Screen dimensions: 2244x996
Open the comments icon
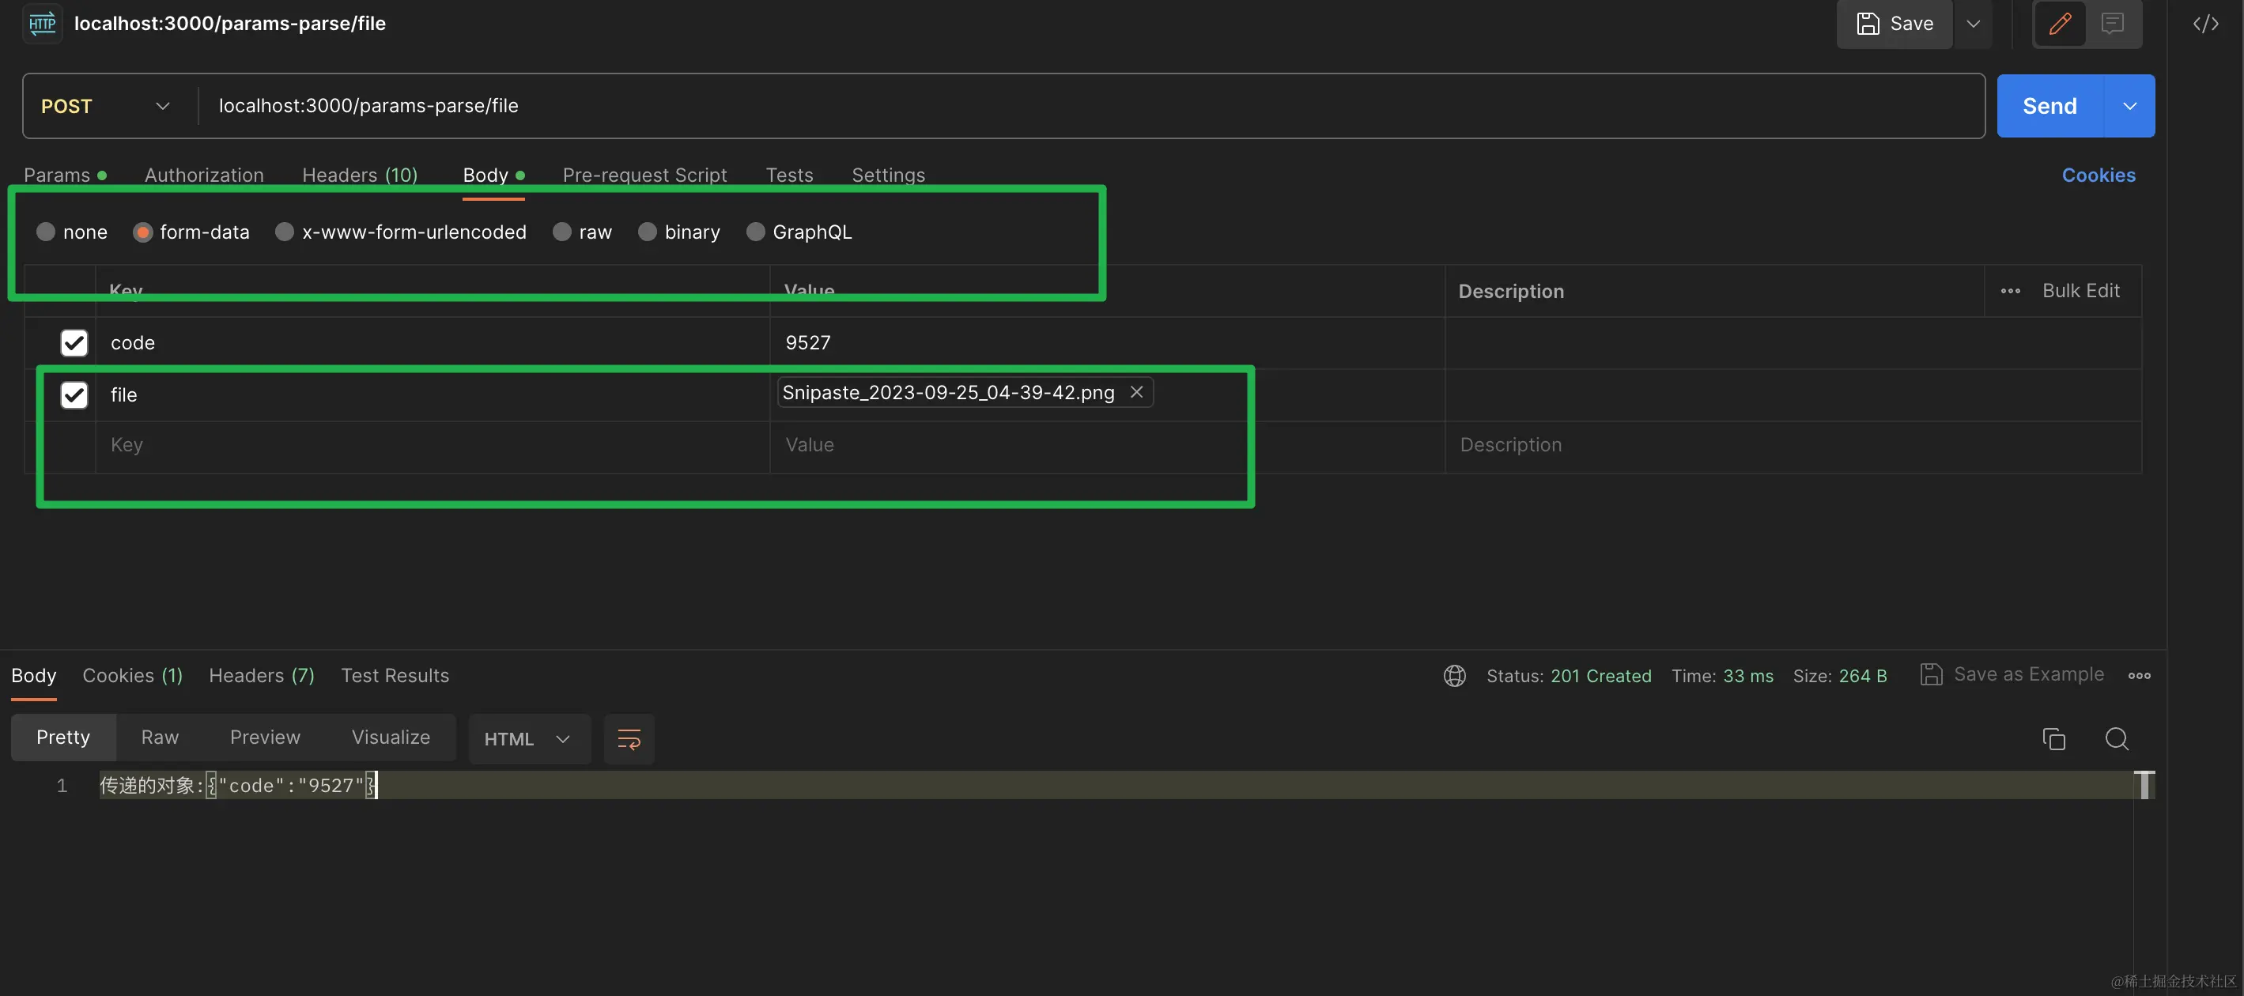[x=2113, y=24]
